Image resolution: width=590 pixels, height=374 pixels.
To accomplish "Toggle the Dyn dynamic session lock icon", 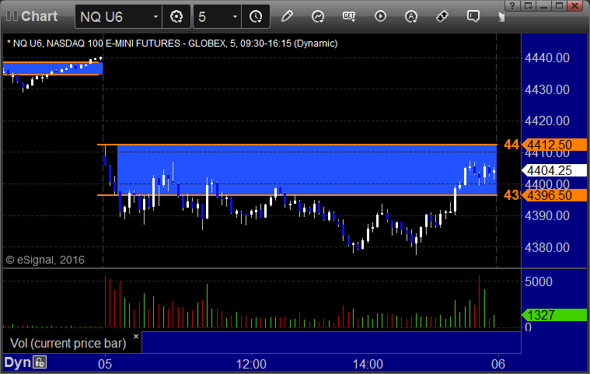I will 40,362.
